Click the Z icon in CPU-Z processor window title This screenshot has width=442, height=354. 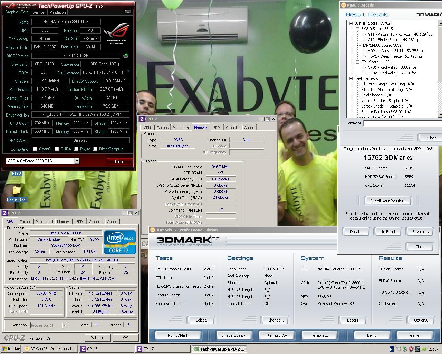point(4,213)
